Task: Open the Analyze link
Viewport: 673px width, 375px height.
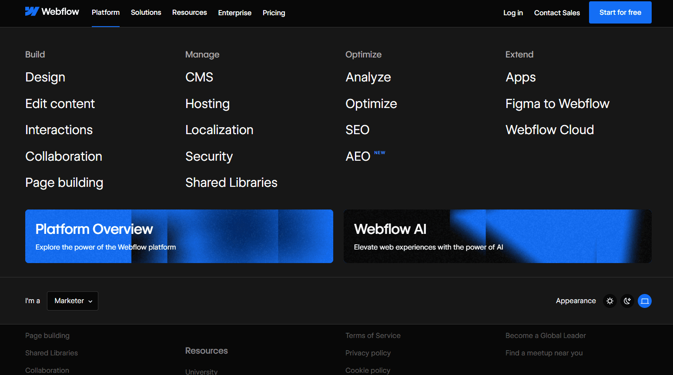Action: coord(368,78)
